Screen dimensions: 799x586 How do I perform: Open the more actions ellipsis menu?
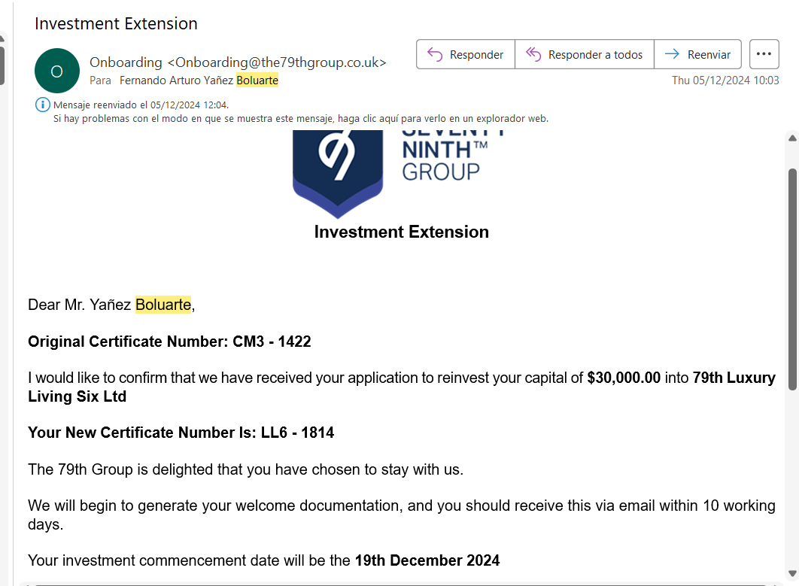[764, 54]
